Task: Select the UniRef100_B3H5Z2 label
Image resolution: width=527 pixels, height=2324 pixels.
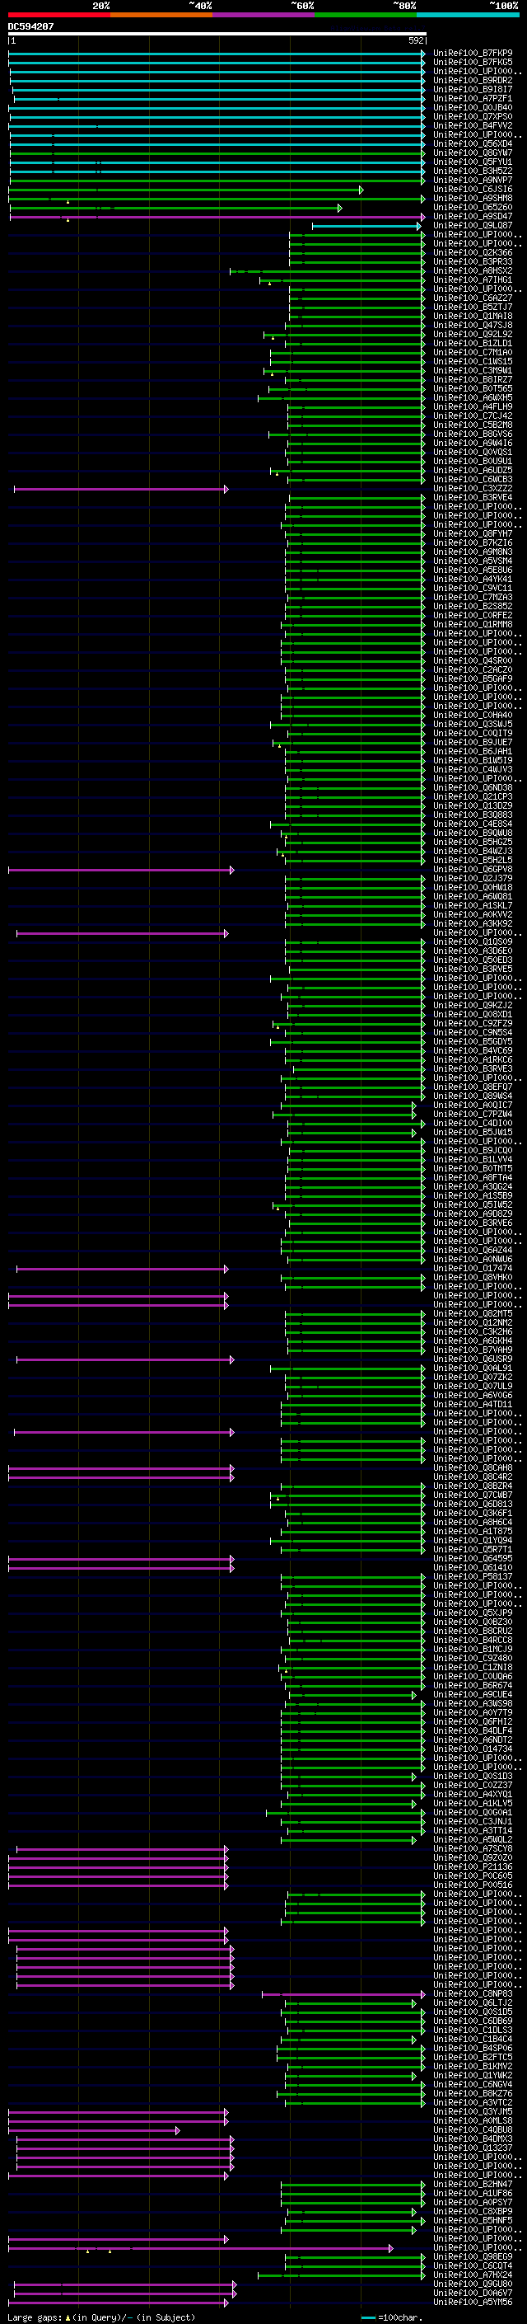Action: 473,171
